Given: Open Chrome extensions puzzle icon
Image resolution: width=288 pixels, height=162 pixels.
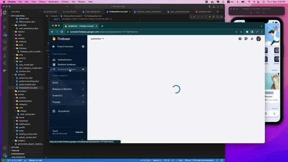Looking at the screenshot, I should (247, 32).
